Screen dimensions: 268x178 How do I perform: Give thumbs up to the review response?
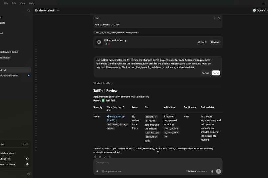[100, 157]
